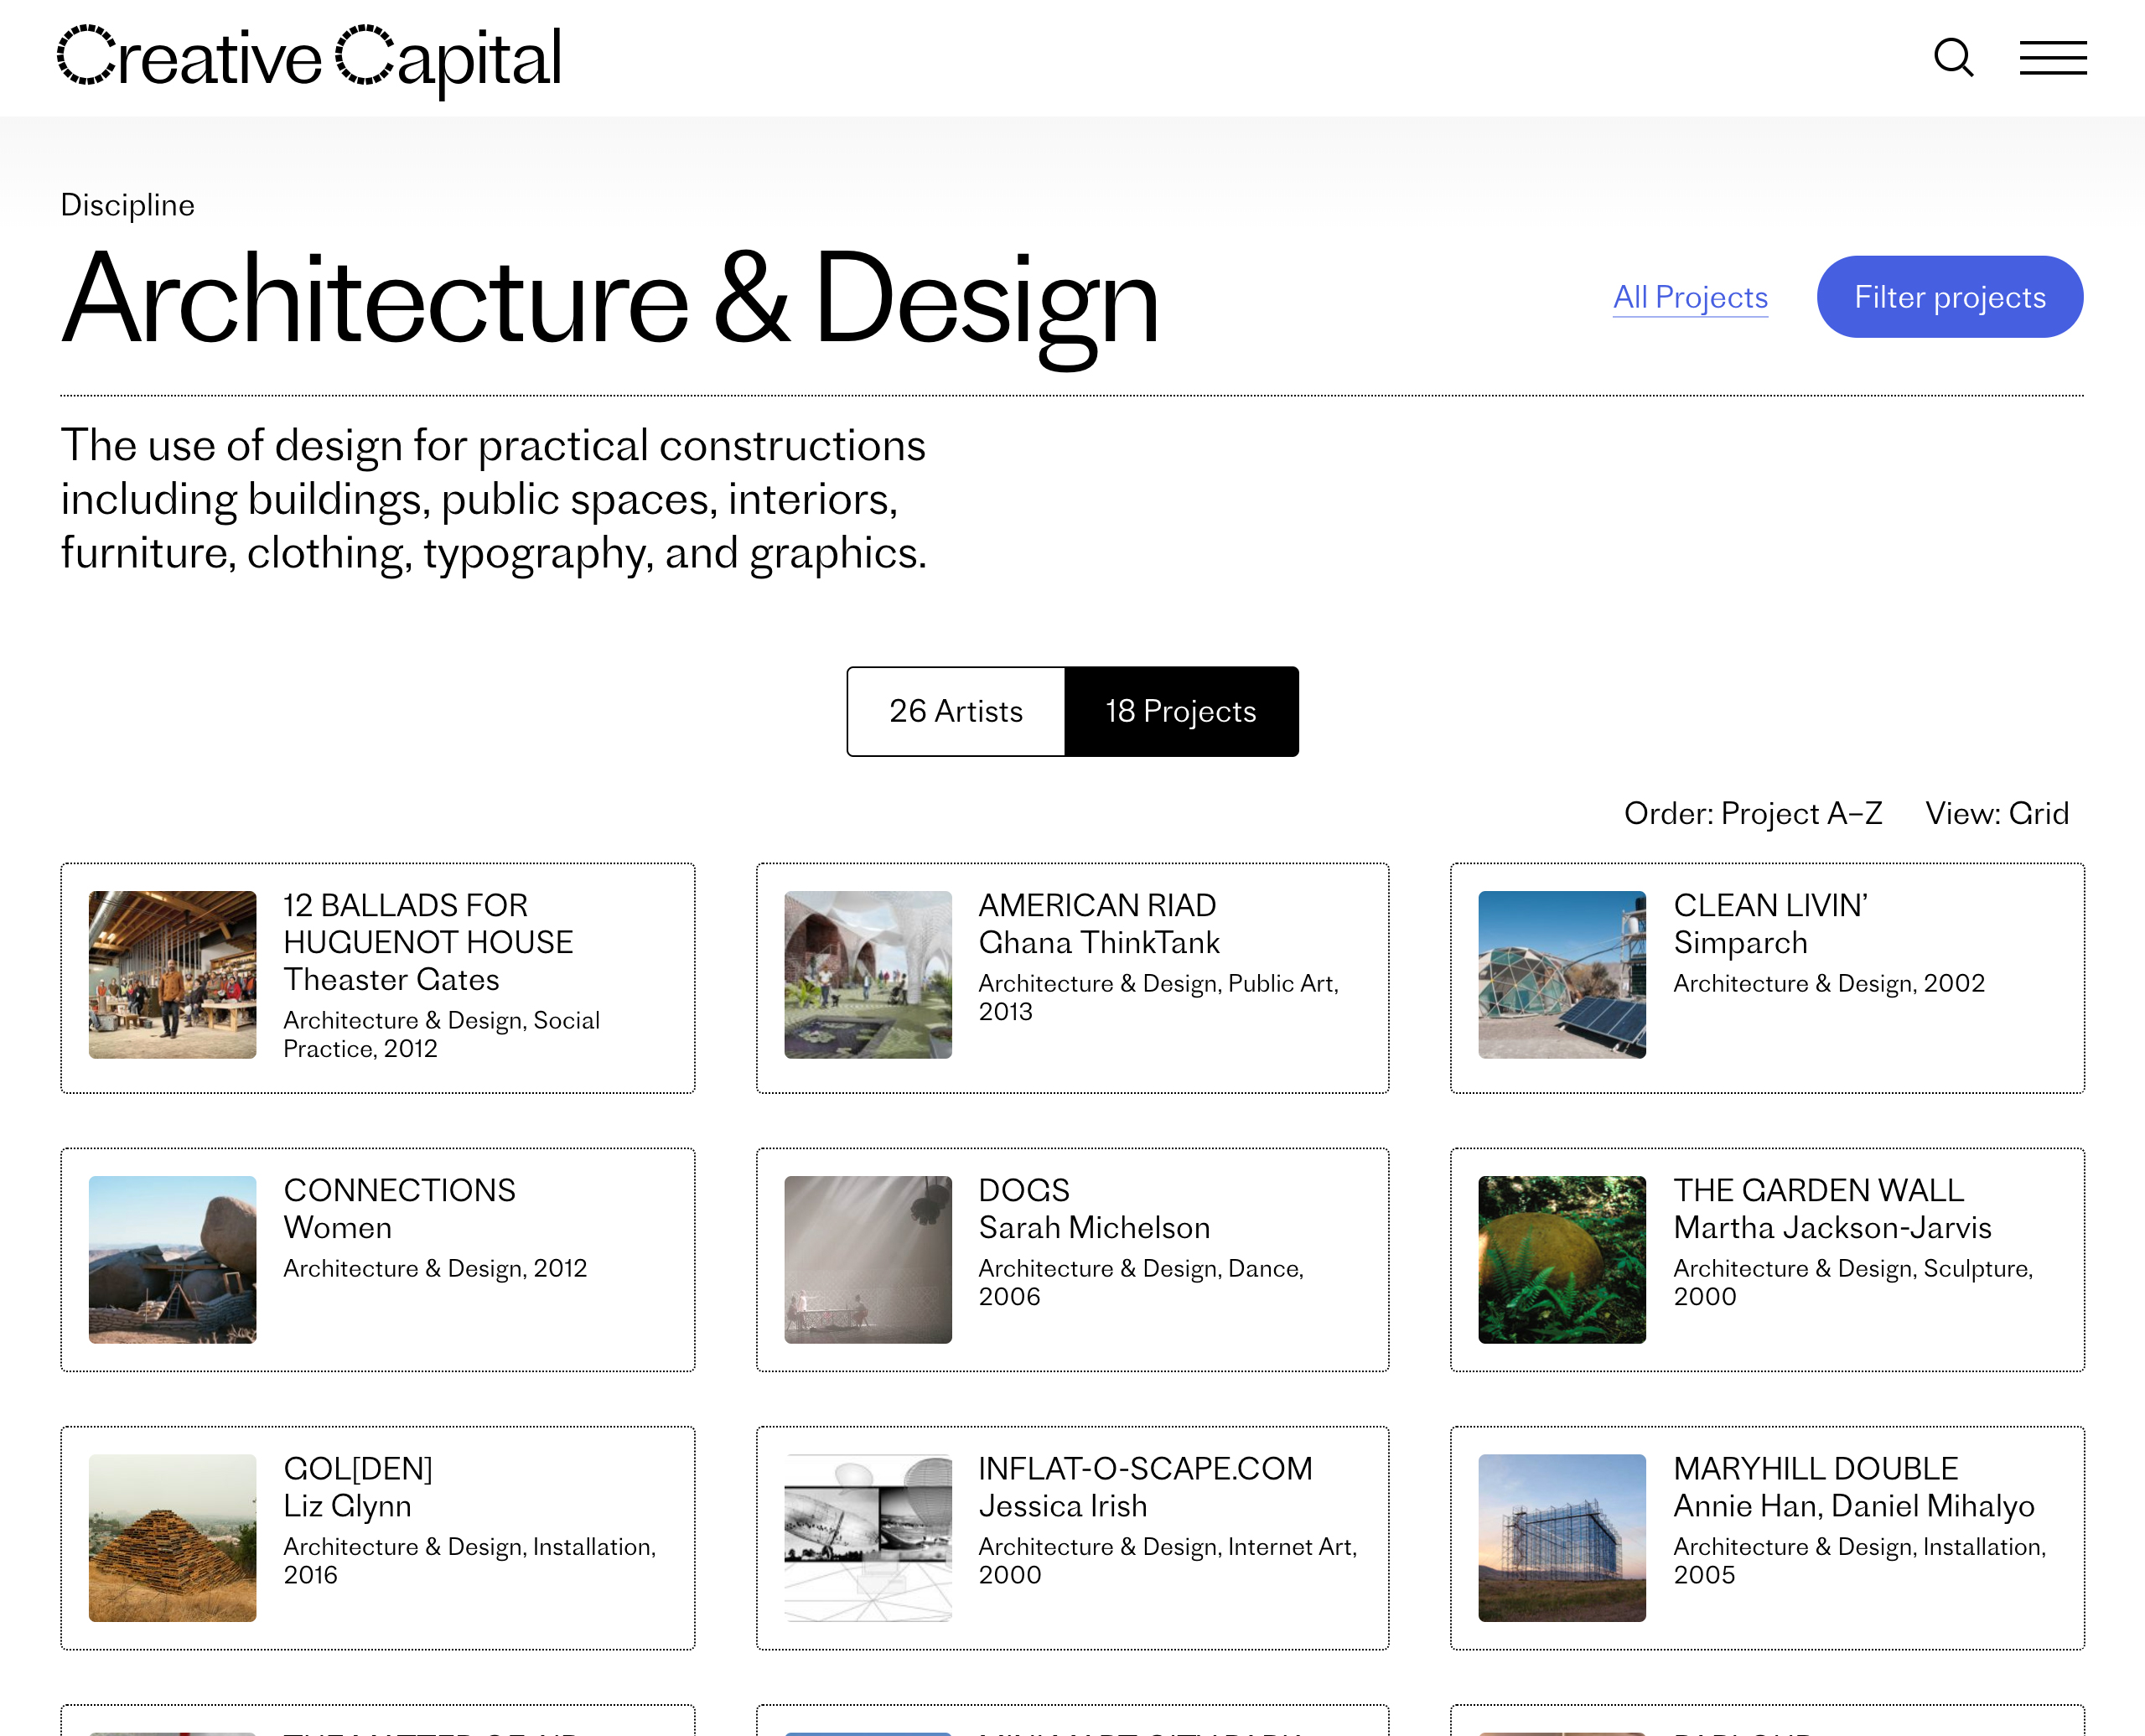The image size is (2145, 1736).
Task: Select the 18 Projects tab
Action: [1180, 711]
